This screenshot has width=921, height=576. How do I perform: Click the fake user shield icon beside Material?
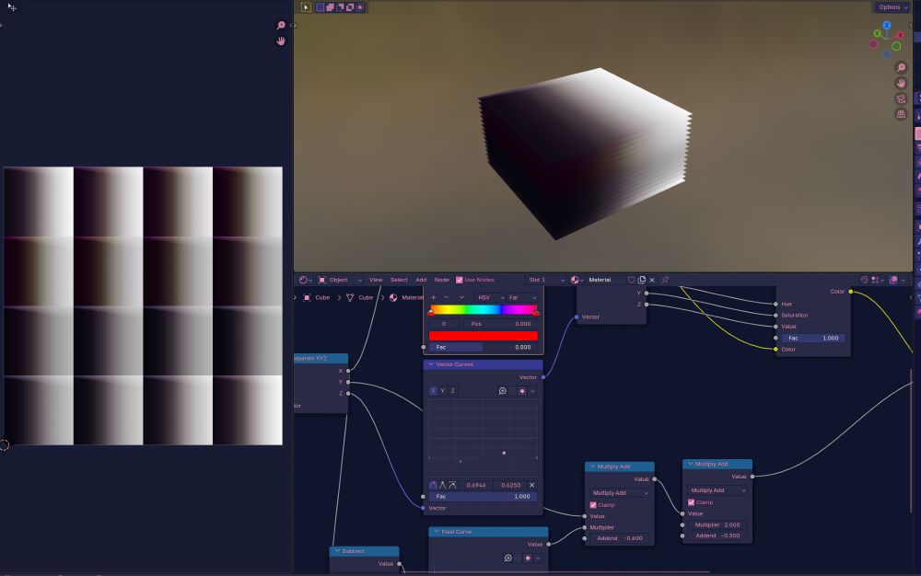point(632,280)
